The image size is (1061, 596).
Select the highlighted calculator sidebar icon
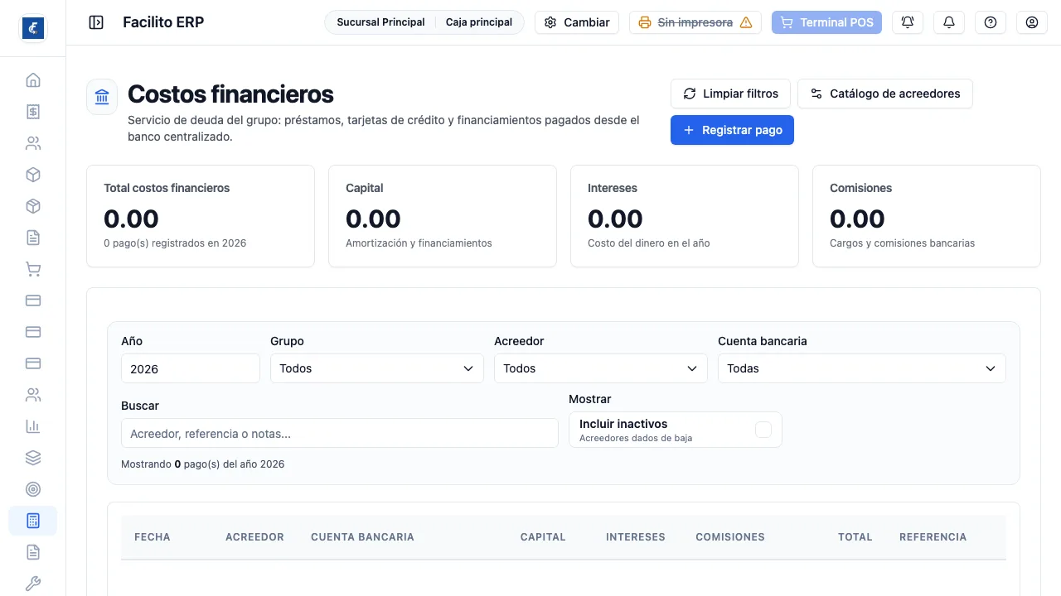pyautogui.click(x=33, y=521)
